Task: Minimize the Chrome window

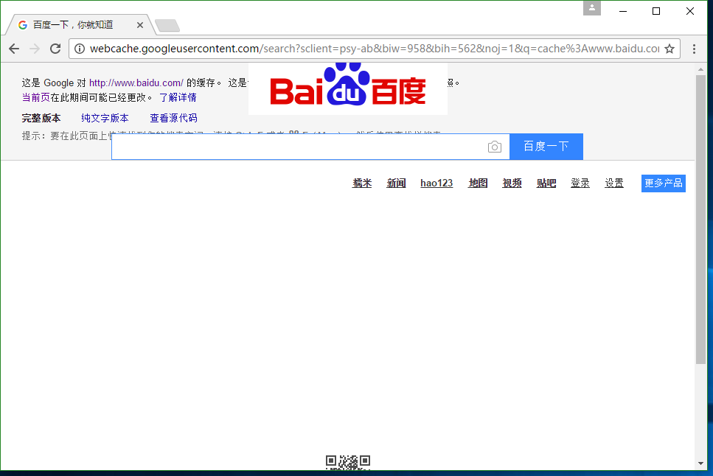Action: point(623,11)
